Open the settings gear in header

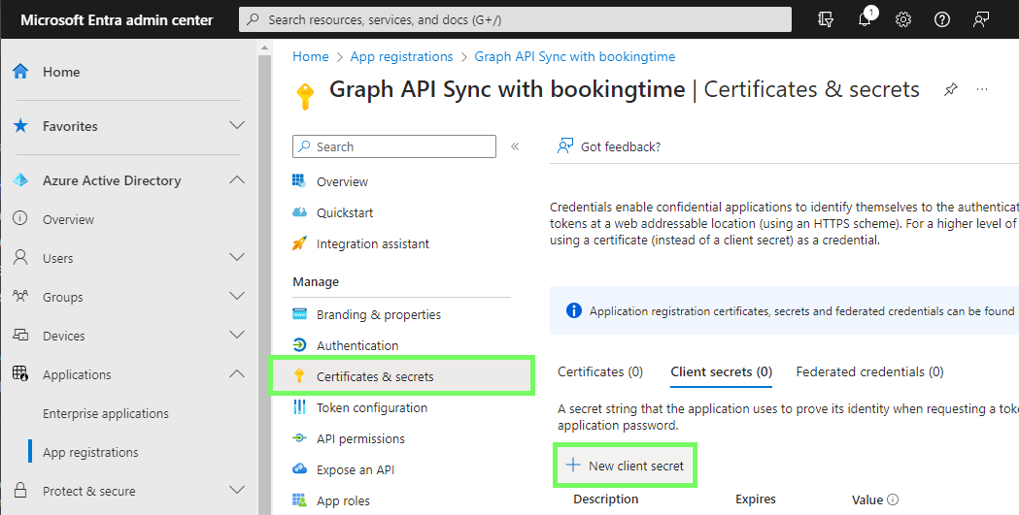pos(903,19)
